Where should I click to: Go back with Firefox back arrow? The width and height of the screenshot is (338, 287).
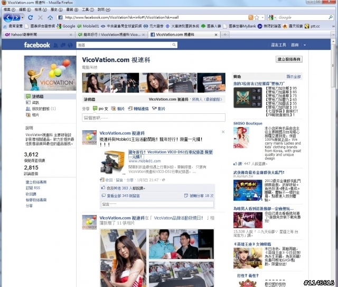tap(8, 17)
